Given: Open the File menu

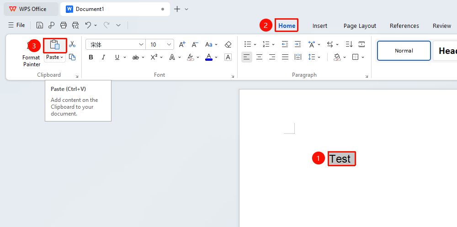Looking at the screenshot, I should (x=16, y=26).
